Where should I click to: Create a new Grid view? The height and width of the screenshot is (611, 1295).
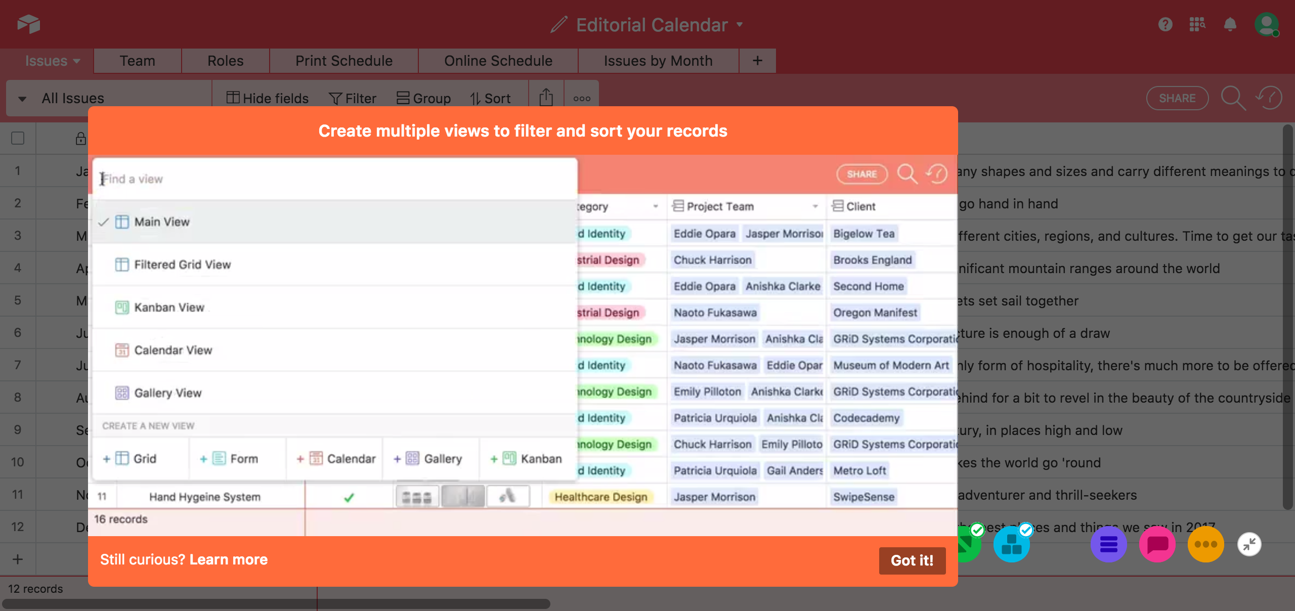(x=141, y=459)
